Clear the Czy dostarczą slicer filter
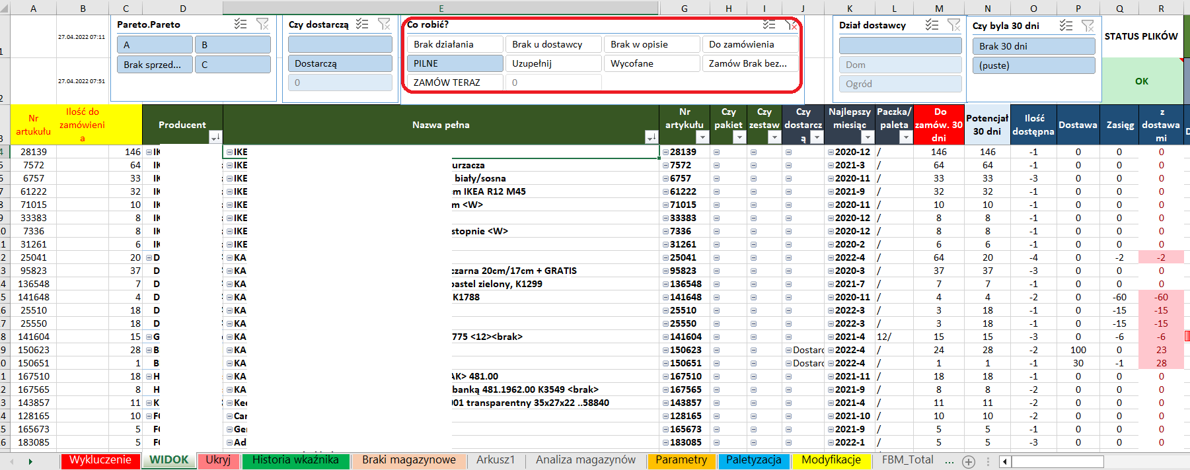Image resolution: width=1190 pixels, height=470 pixels. [x=384, y=24]
